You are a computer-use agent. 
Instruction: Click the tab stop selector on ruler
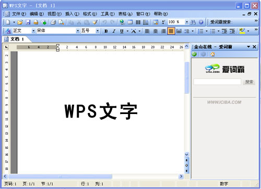pos(6,47)
